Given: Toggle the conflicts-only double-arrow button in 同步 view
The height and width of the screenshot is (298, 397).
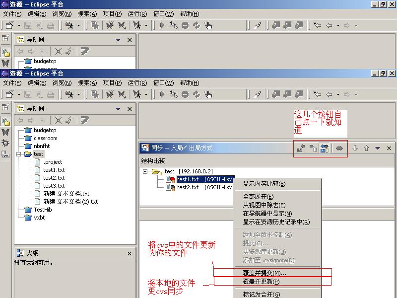Looking at the screenshot, I should tap(339, 148).
